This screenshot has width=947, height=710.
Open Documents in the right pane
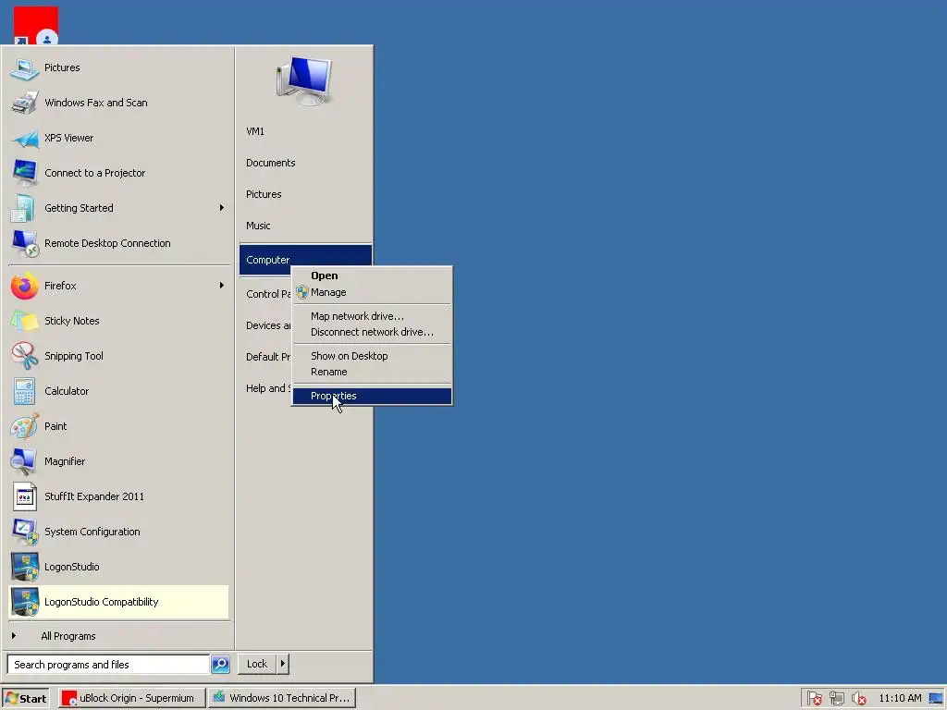pos(271,163)
